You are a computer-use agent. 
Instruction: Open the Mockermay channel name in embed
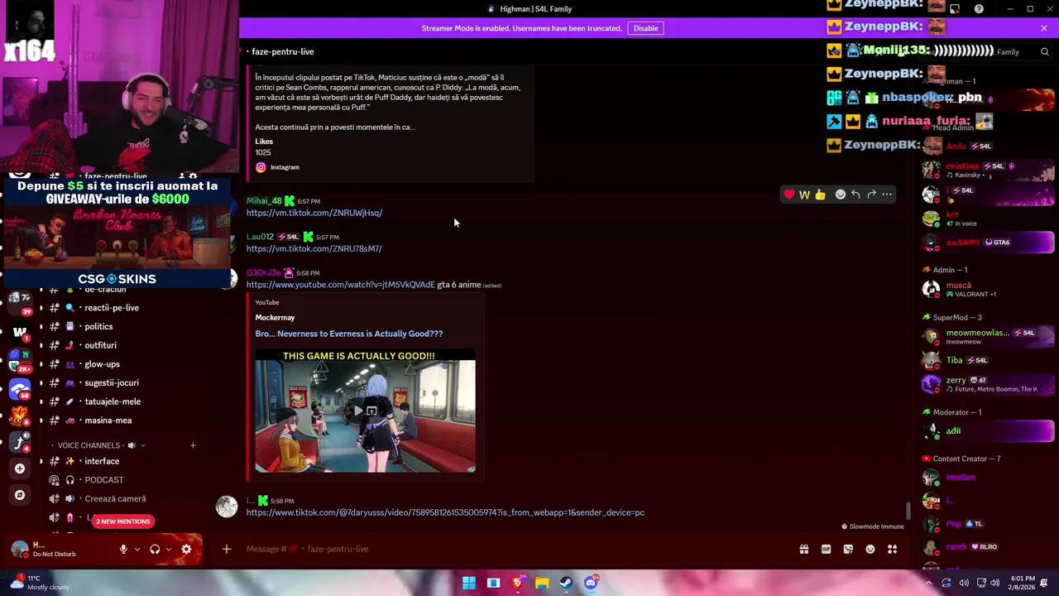tap(275, 318)
